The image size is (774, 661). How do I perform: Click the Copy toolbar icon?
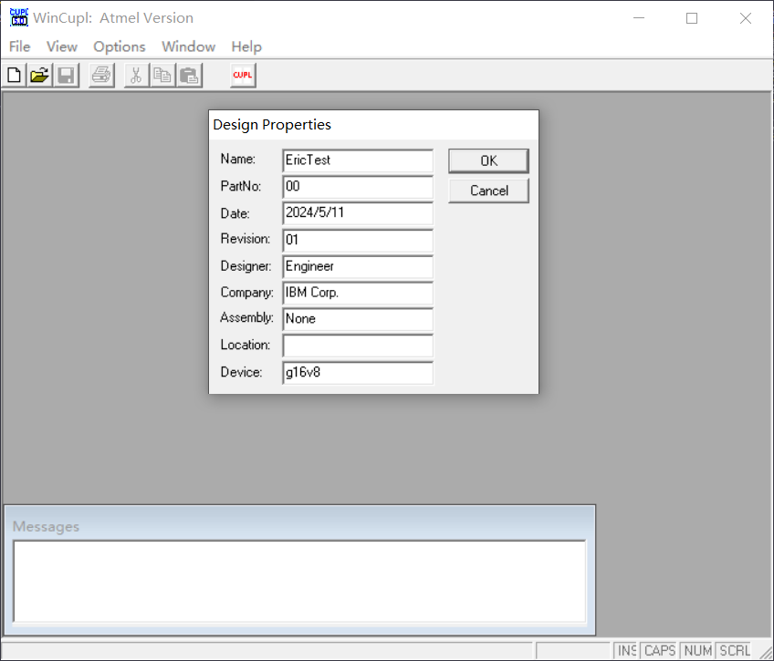click(x=162, y=76)
